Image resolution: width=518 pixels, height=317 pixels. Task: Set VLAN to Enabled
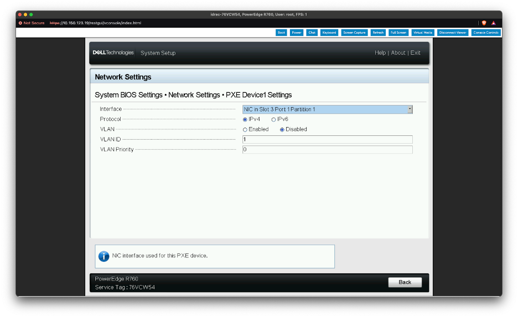coord(245,129)
